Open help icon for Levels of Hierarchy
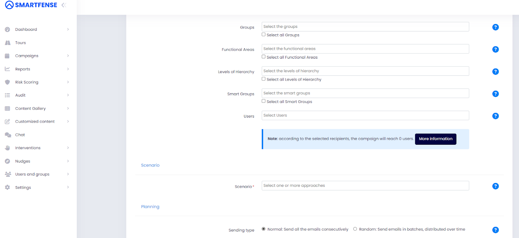 [495, 72]
